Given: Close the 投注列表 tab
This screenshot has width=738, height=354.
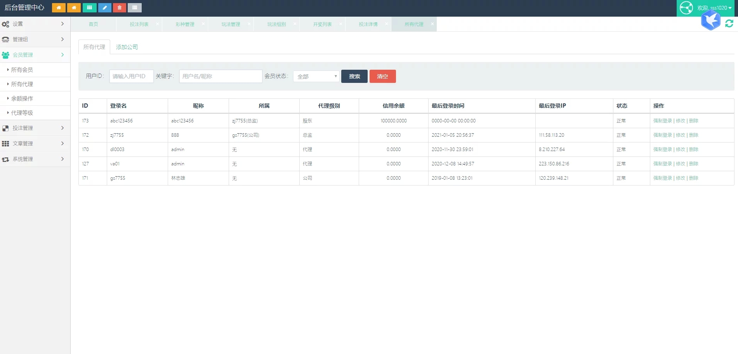Looking at the screenshot, I should coord(157,24).
